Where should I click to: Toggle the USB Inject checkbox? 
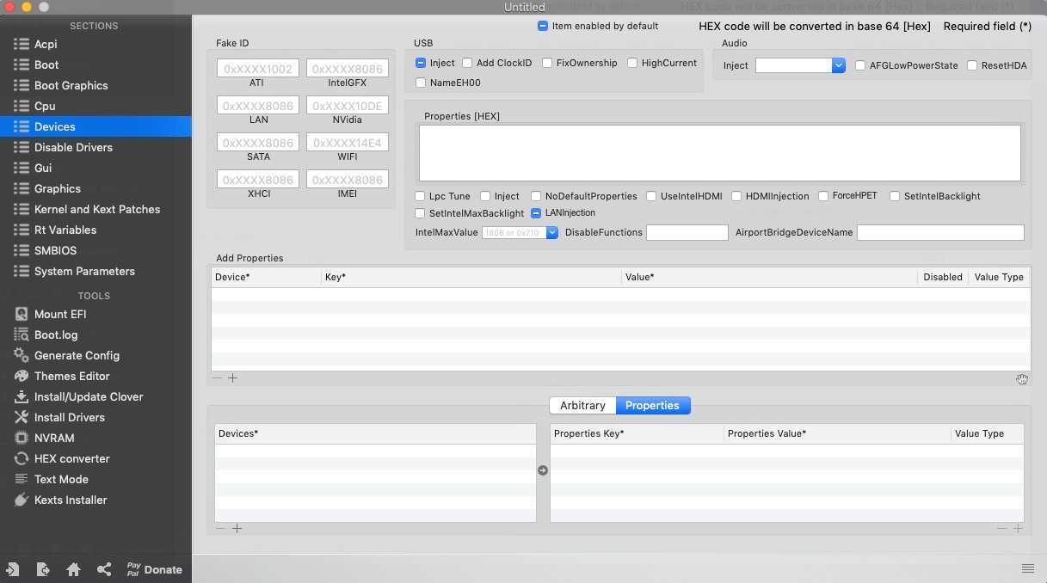click(x=421, y=63)
